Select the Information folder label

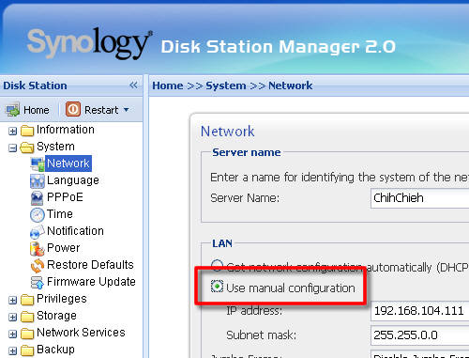point(66,130)
